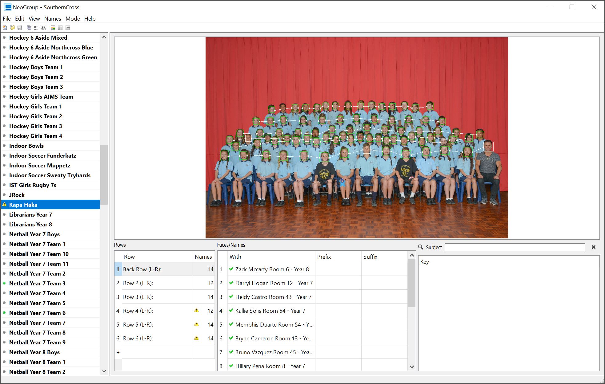Click the Faces/Names scroll up arrow
Viewport: 605px width, 384px height.
point(412,255)
